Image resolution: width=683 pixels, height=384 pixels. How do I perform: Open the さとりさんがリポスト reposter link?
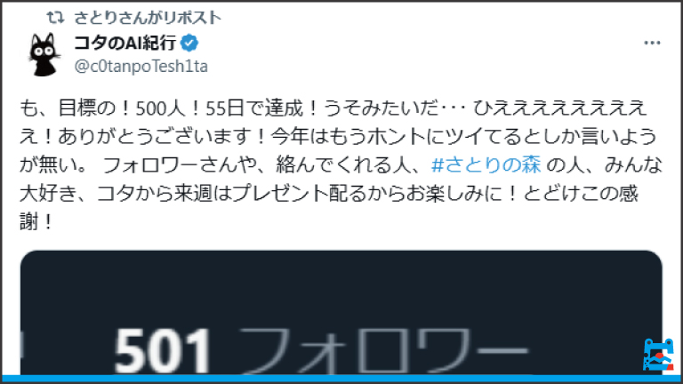pos(148,18)
